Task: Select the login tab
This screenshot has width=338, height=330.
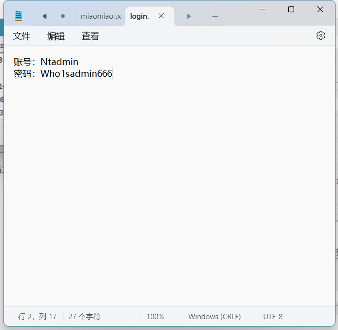Action: pyautogui.click(x=140, y=16)
